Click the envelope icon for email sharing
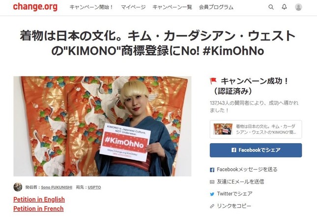 [212, 182]
